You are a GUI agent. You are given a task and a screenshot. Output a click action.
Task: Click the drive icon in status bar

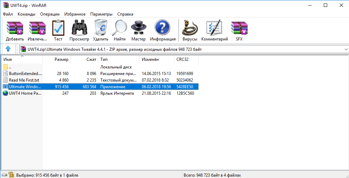[4, 175]
